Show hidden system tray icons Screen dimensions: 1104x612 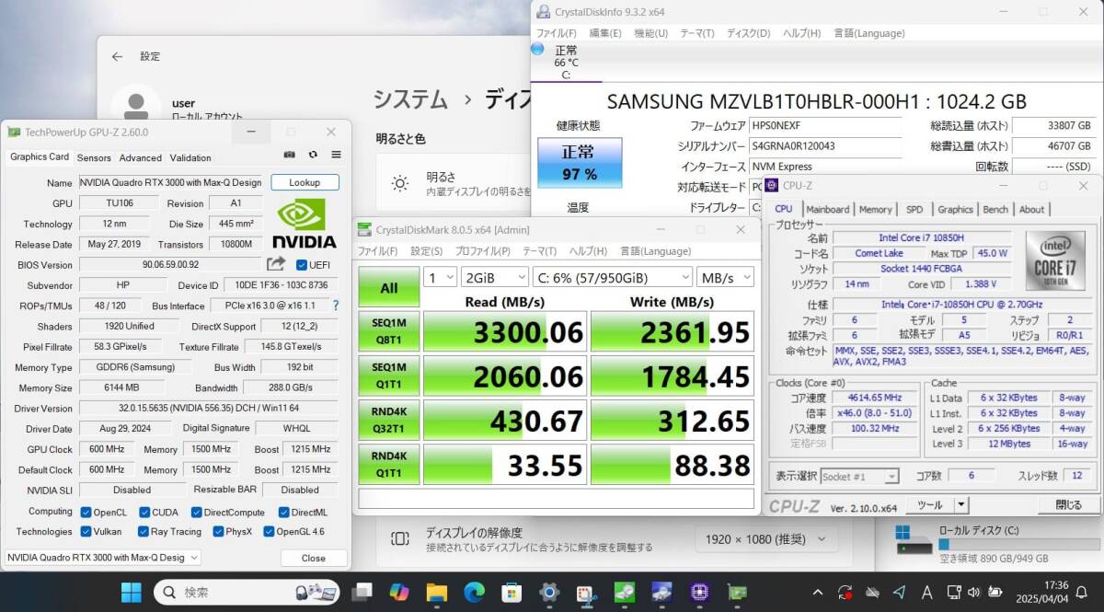click(817, 591)
